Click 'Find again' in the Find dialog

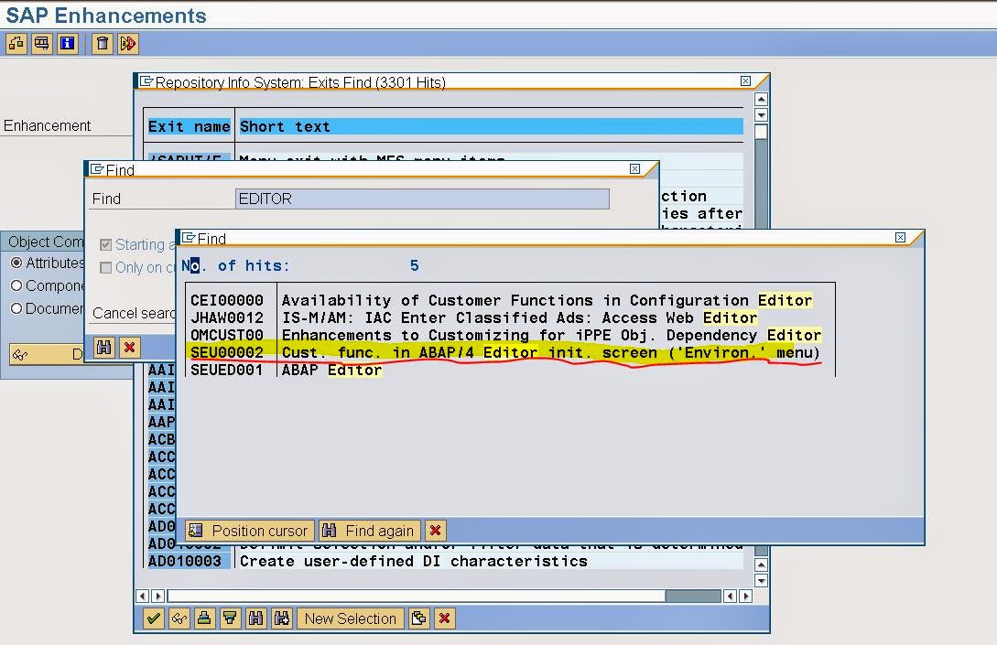click(x=369, y=530)
